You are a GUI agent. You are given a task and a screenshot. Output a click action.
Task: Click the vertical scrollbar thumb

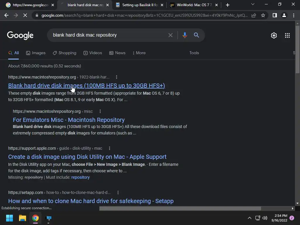coord(297,49)
